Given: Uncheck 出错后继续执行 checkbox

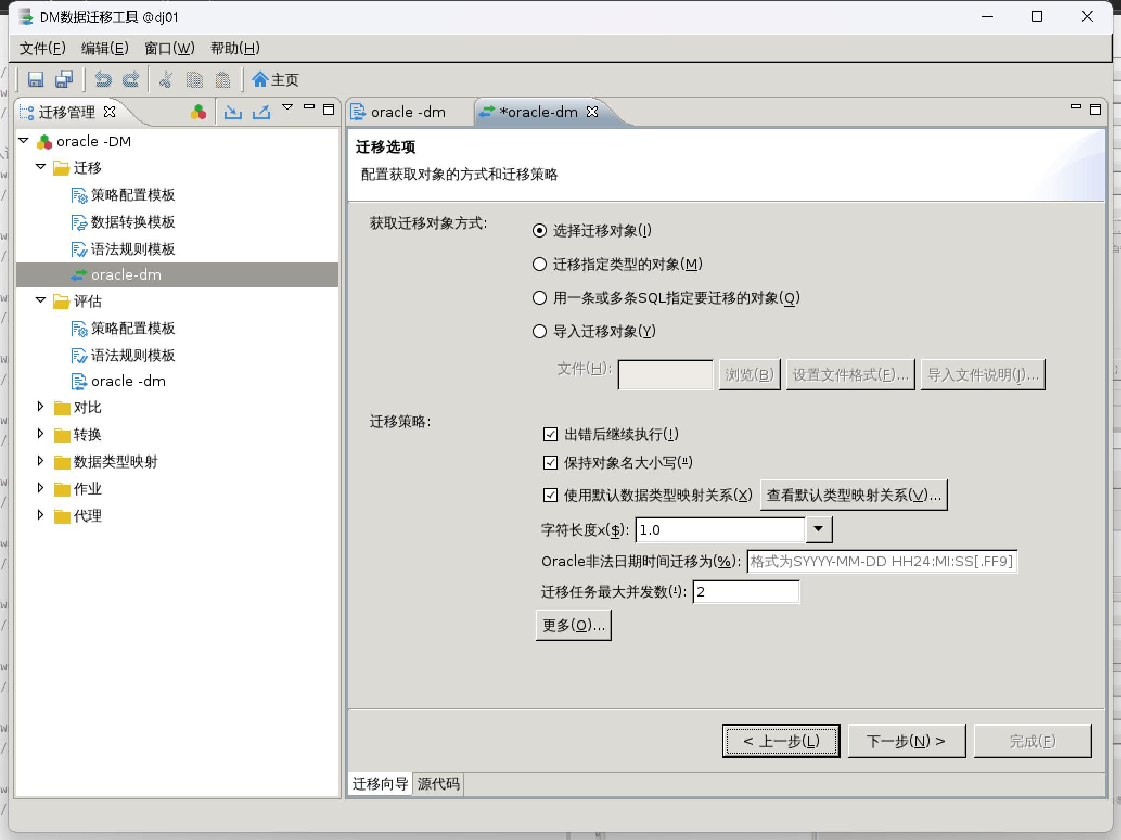Looking at the screenshot, I should pyautogui.click(x=550, y=434).
